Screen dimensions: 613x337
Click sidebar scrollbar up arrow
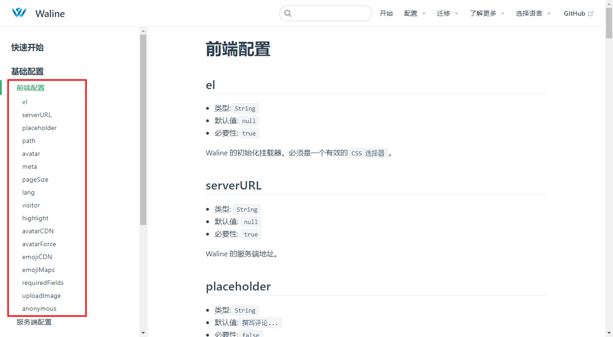coord(143,30)
